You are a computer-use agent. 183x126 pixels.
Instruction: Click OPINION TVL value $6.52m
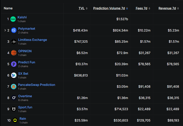coord(82,53)
